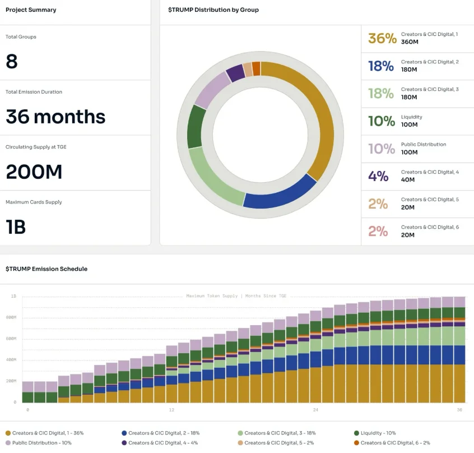Click the "100M" amount under Liquidity

[410, 124]
